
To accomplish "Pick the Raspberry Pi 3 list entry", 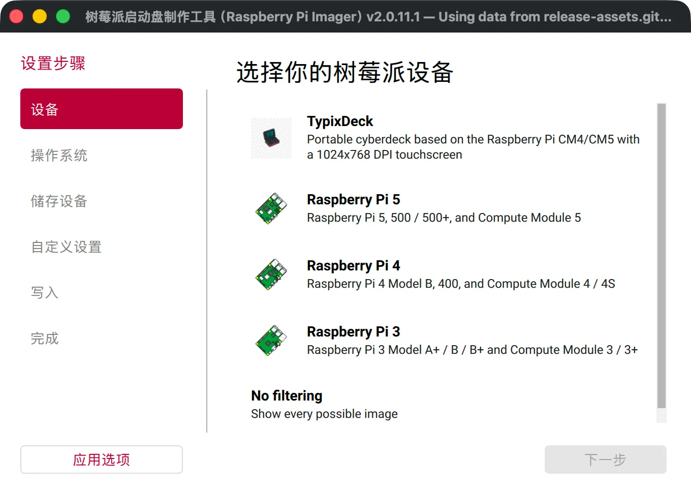I will pos(447,341).
